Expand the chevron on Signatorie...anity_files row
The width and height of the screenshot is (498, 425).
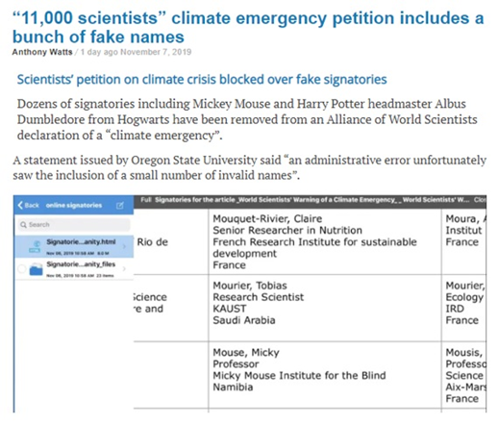(x=124, y=268)
